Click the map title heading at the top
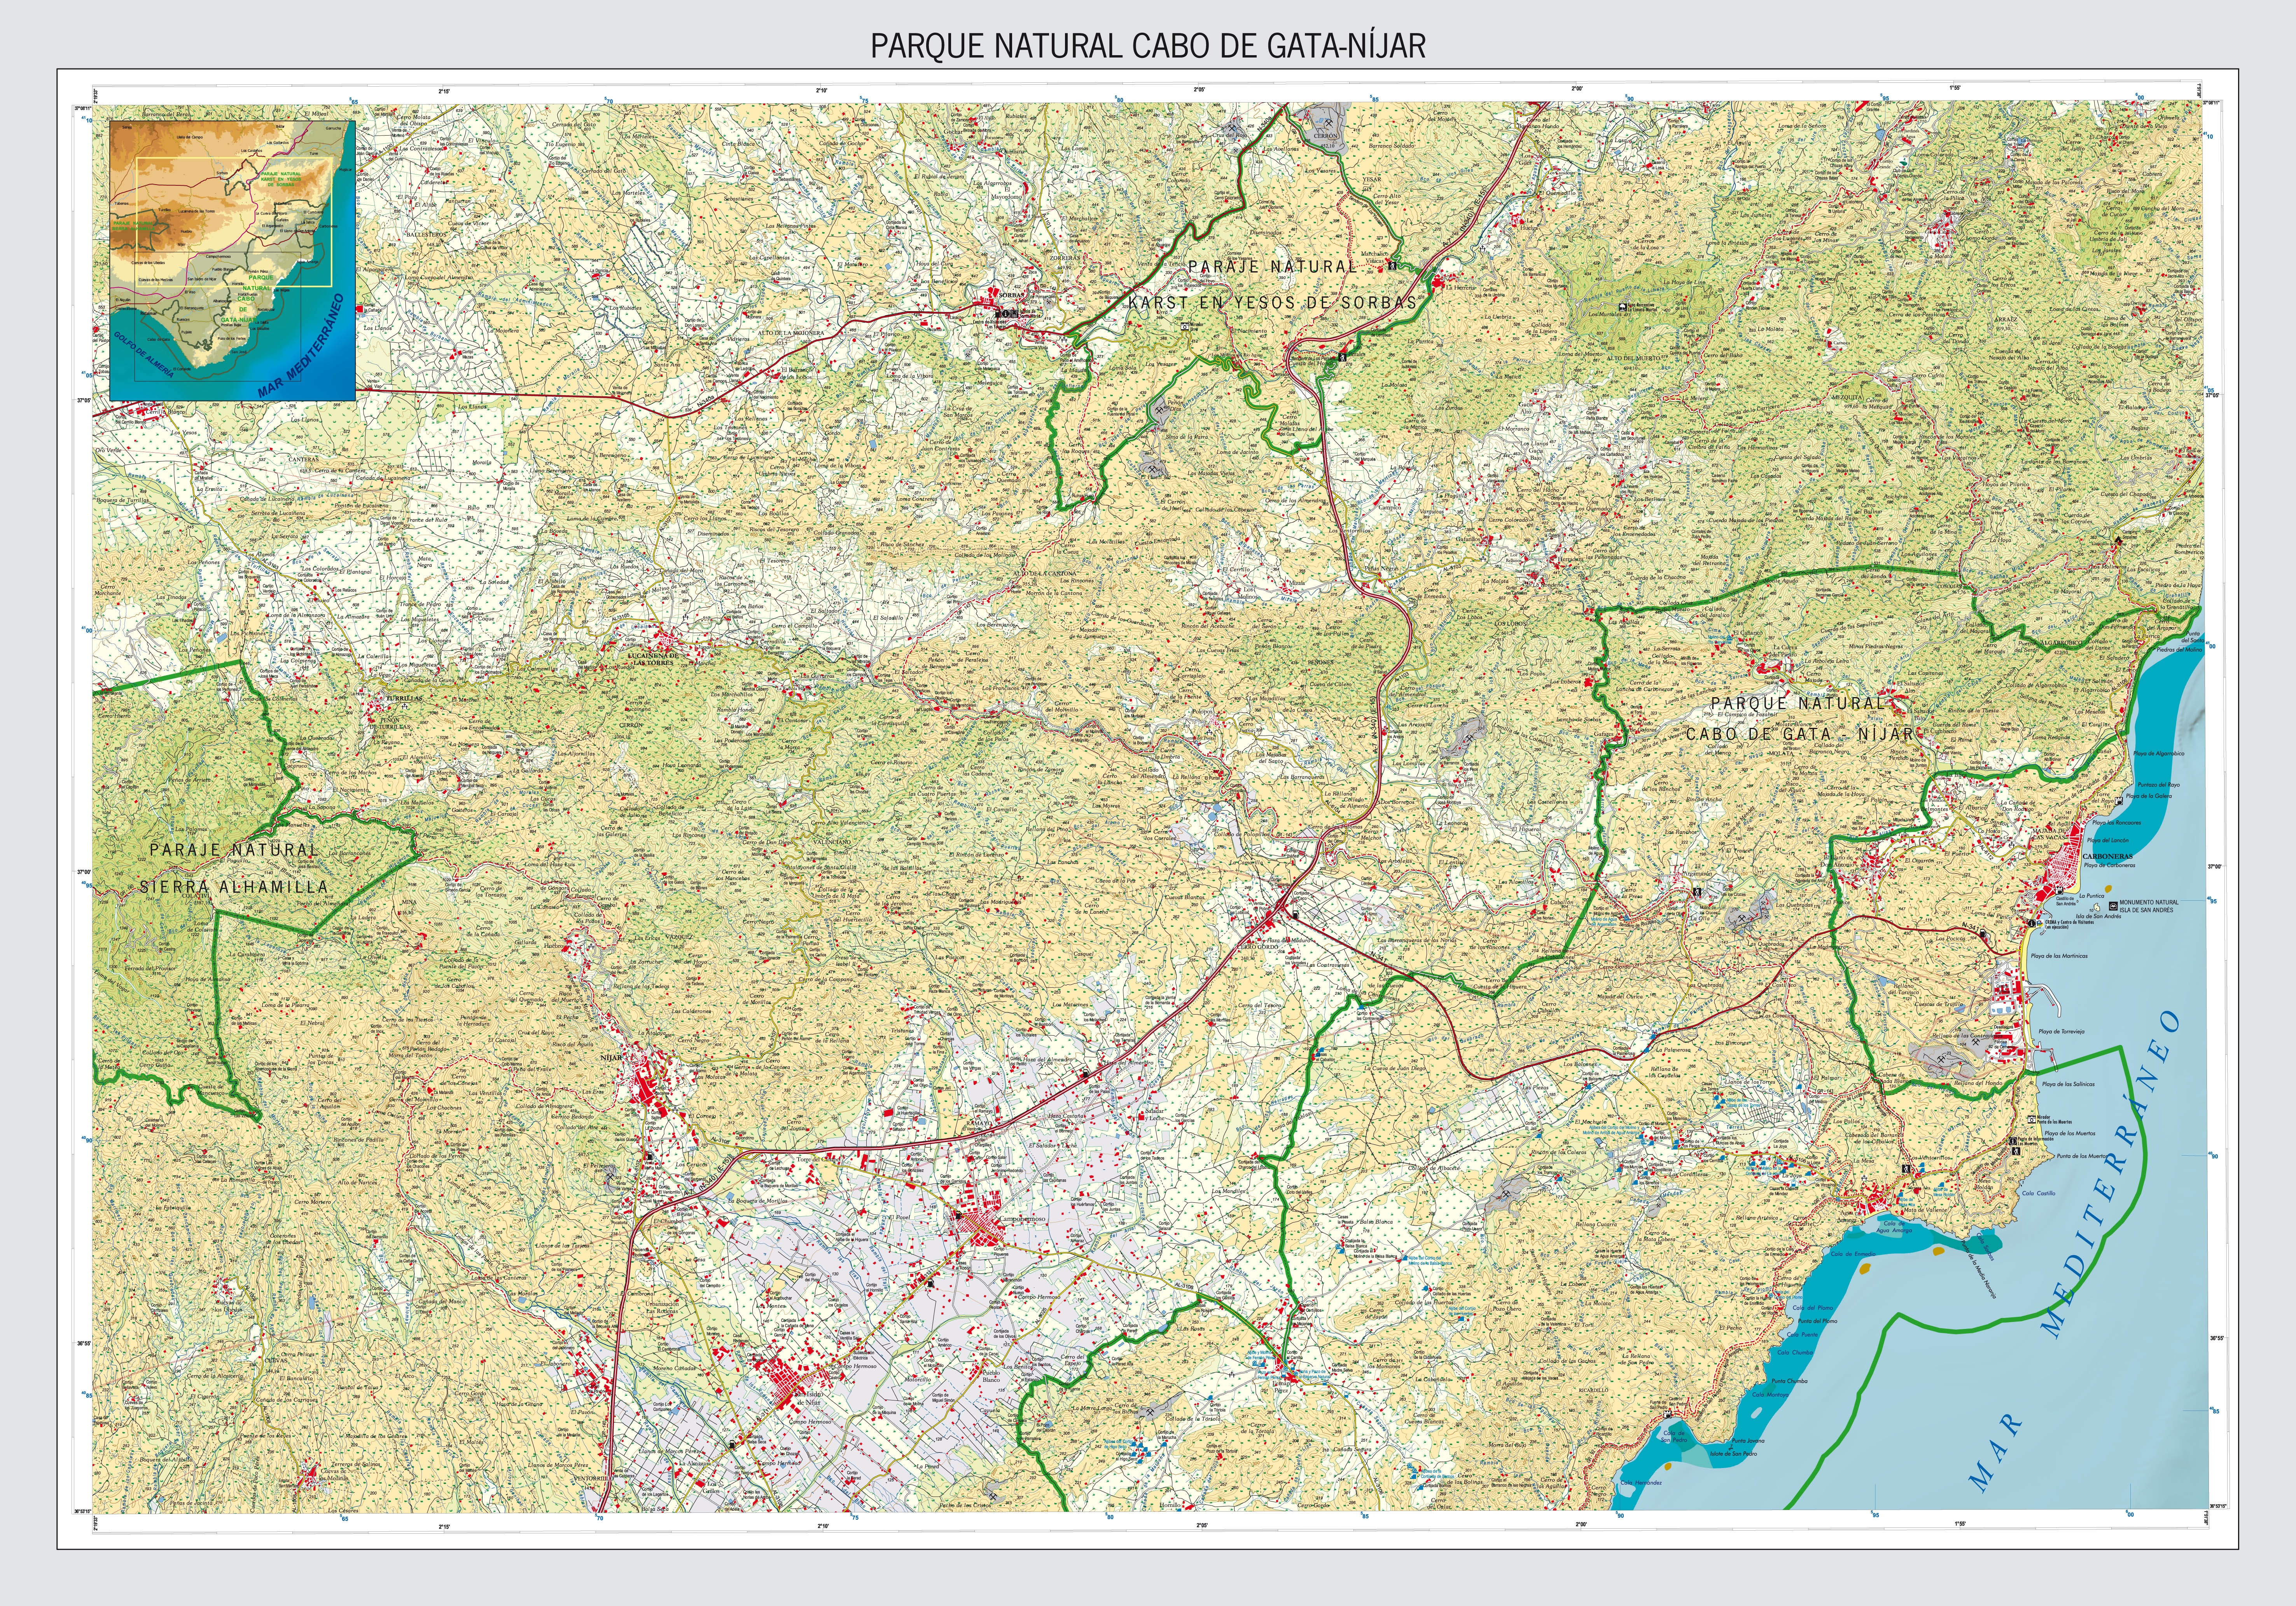 tap(1148, 46)
